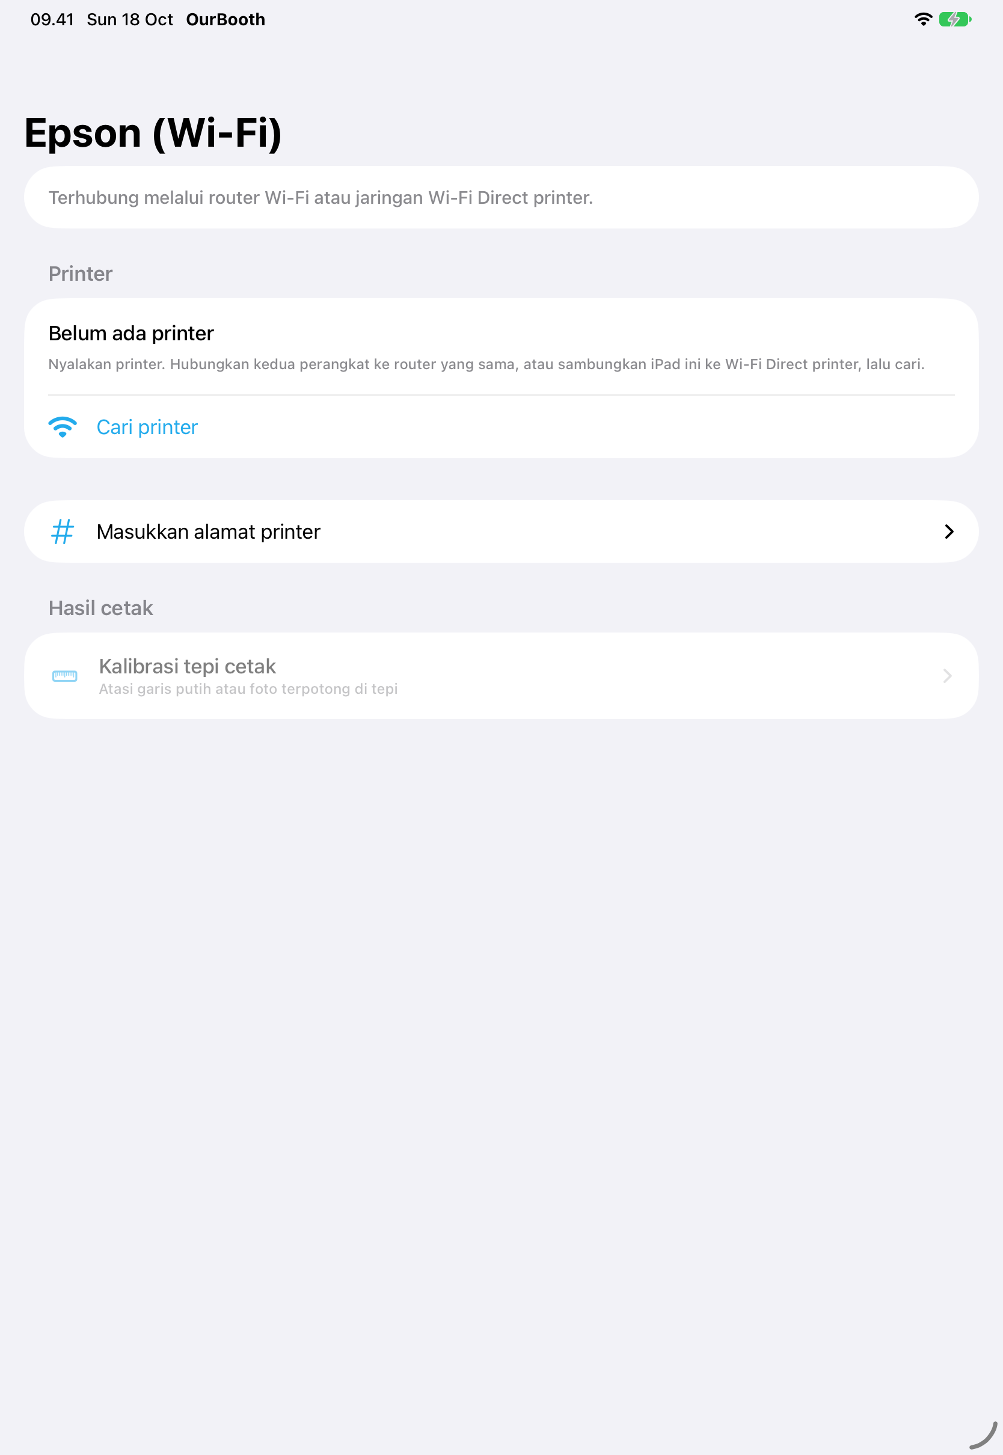The image size is (1003, 1455).
Task: Tap the curved corner gesture indicator
Action: (984, 1436)
